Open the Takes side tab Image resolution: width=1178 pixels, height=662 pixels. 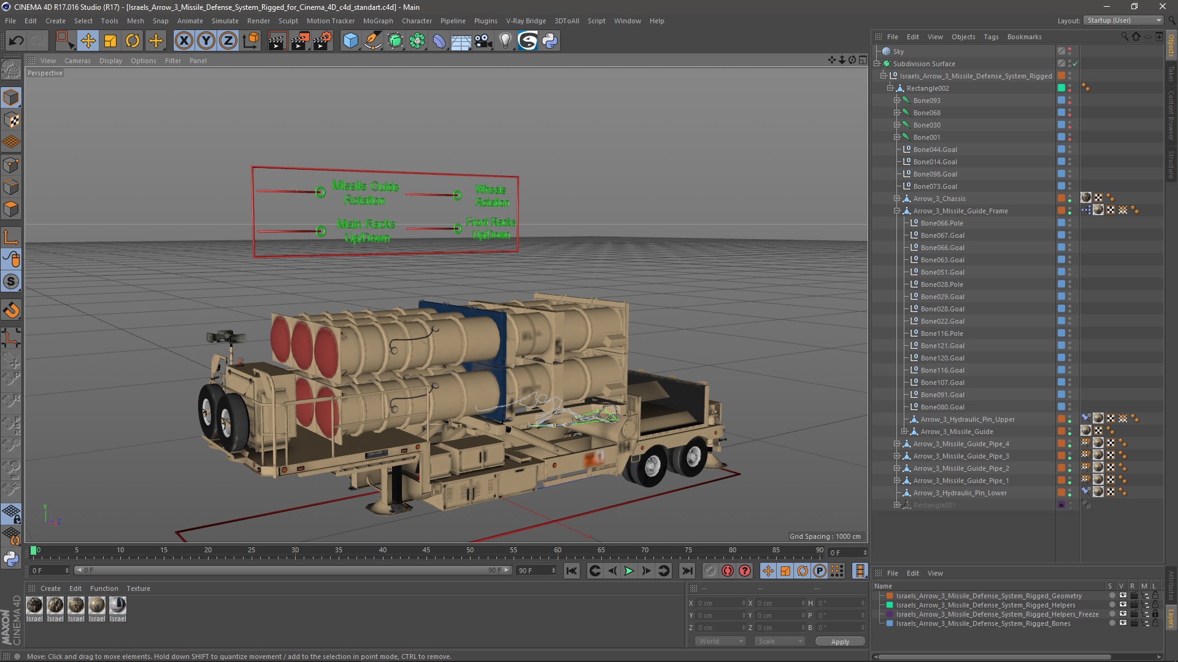click(1171, 74)
